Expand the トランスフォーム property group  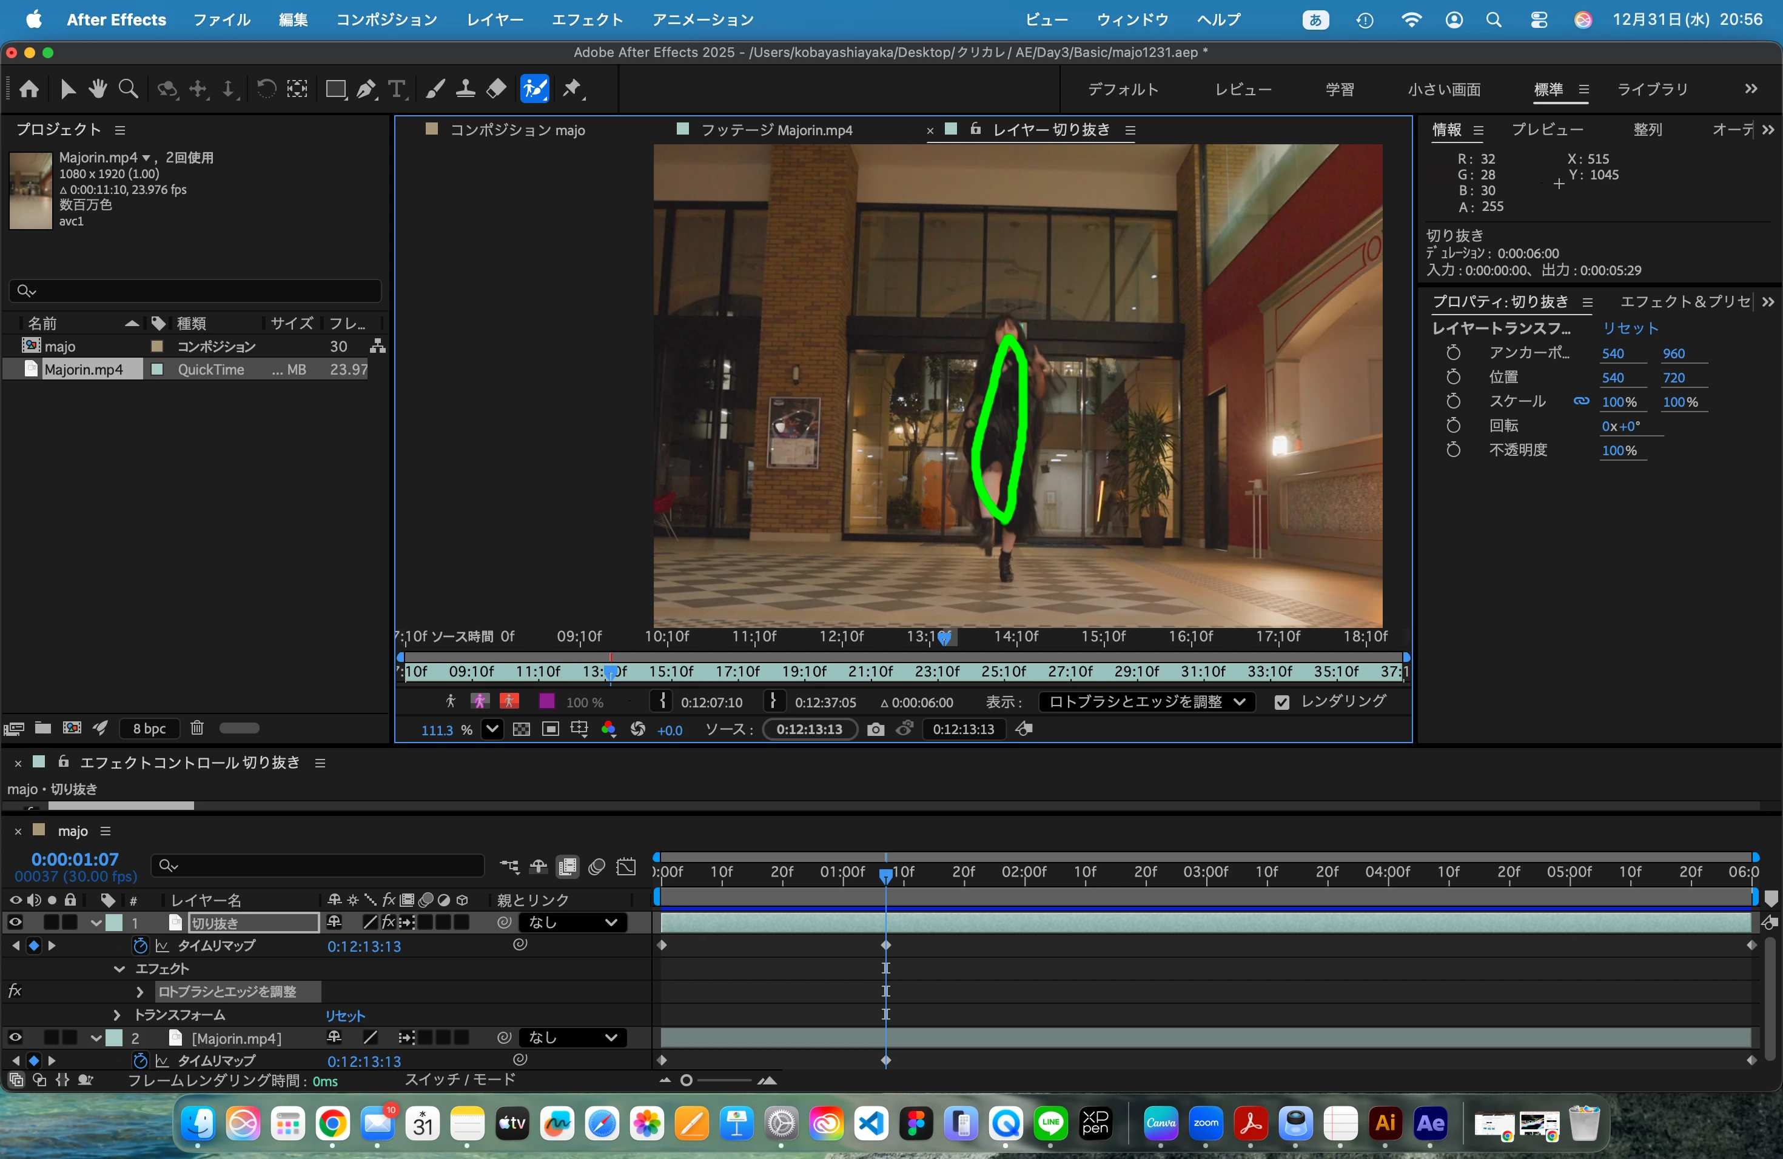pos(117,1015)
